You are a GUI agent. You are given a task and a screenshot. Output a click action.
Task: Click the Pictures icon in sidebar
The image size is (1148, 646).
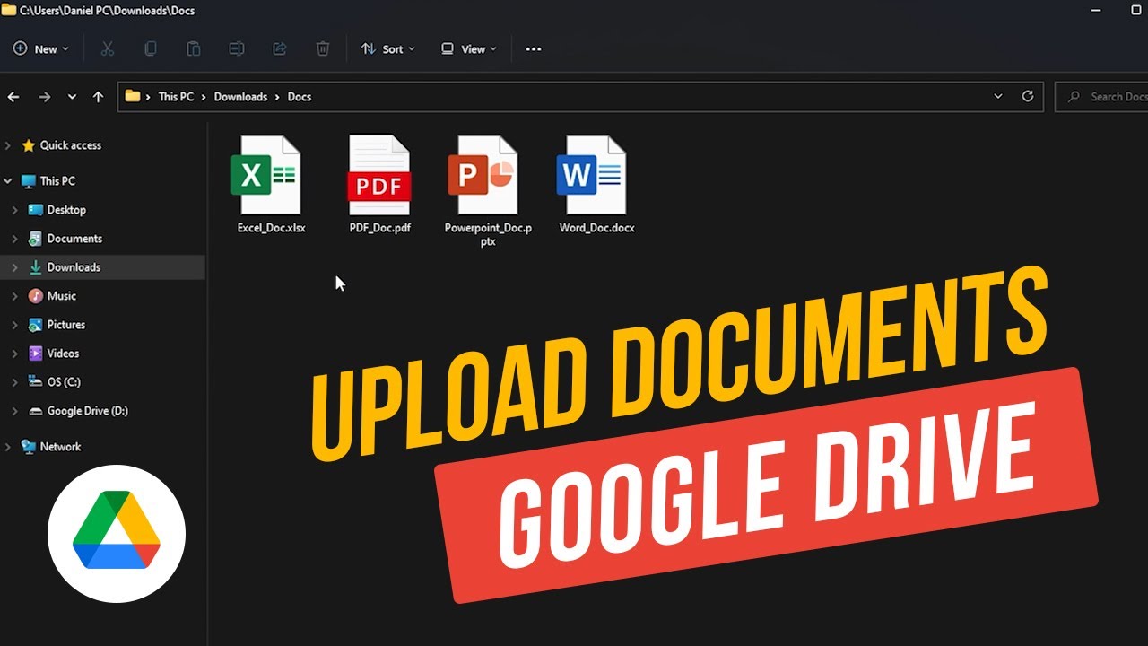[36, 325]
